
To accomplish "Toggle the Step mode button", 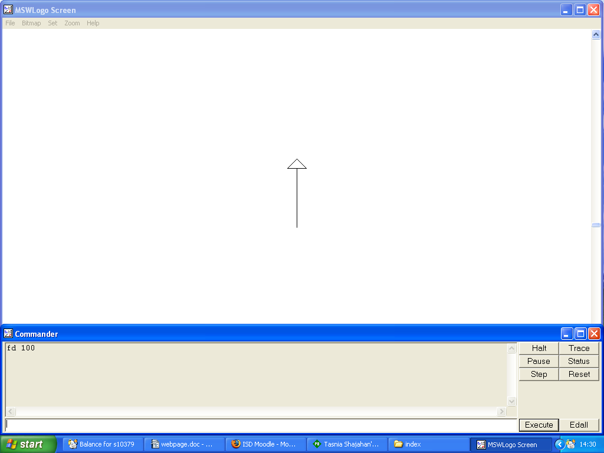I will coord(539,375).
